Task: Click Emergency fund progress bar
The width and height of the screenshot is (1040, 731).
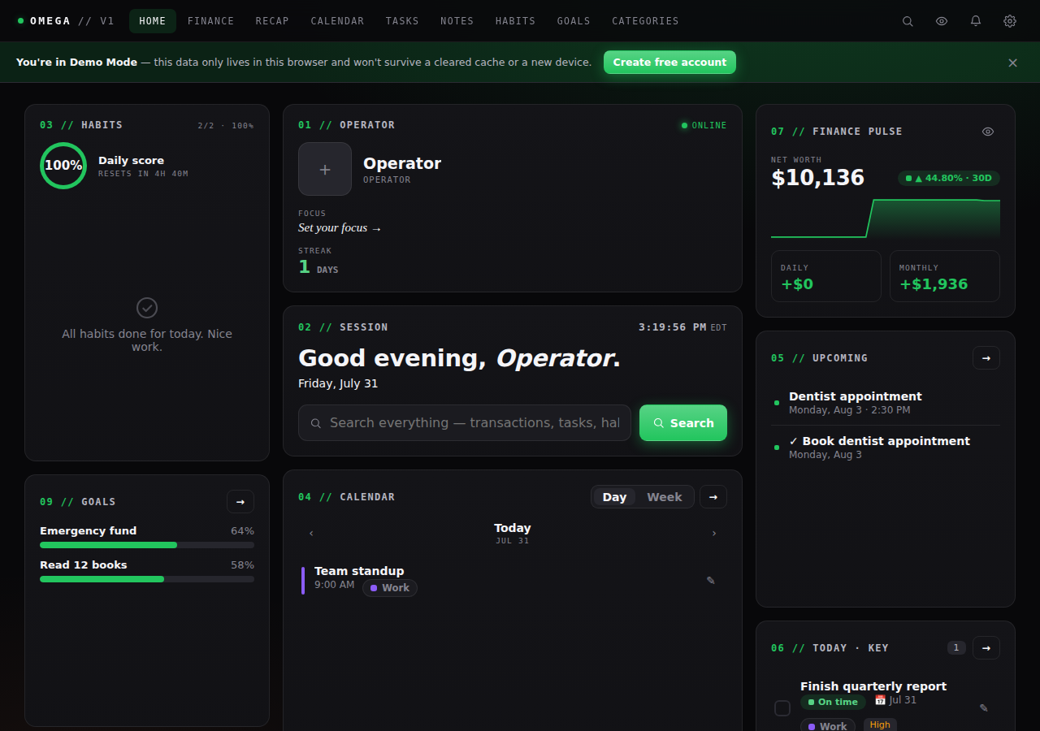Action: (x=147, y=545)
